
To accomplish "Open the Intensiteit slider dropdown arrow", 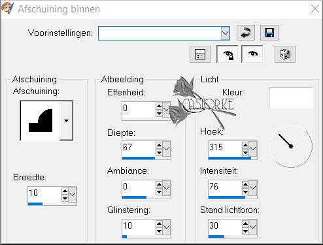I will pyautogui.click(x=253, y=188).
